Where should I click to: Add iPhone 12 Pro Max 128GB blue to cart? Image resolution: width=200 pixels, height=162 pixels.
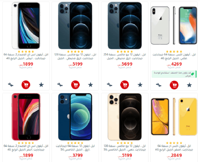(75, 85)
